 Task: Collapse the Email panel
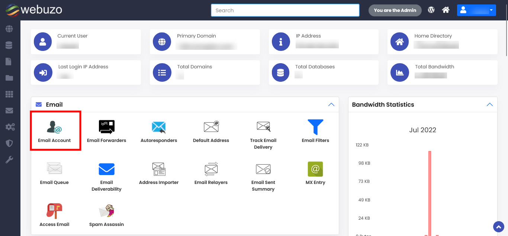[x=331, y=104]
